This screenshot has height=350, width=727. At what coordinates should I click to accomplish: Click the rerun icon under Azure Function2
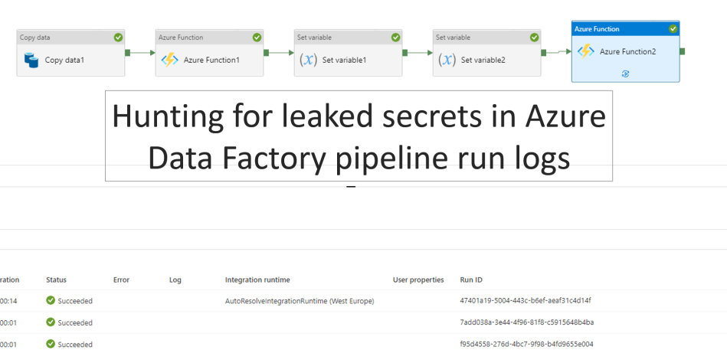pyautogui.click(x=626, y=74)
